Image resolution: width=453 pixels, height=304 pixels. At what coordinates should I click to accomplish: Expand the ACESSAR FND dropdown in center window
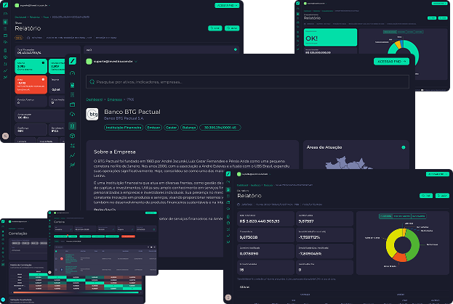392,62
